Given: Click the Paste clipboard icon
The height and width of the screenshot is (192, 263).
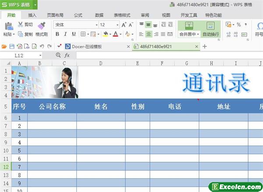Looking at the screenshot, I should (9, 26).
